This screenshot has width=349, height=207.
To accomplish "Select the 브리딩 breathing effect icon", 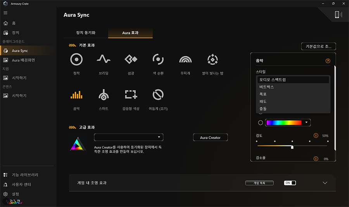I will 104,59.
